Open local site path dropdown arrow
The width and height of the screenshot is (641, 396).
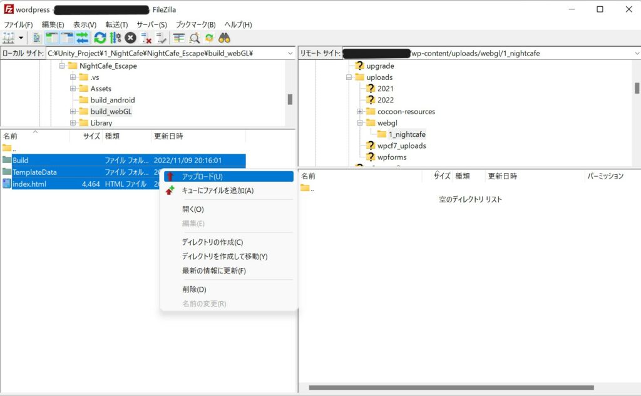pos(290,53)
